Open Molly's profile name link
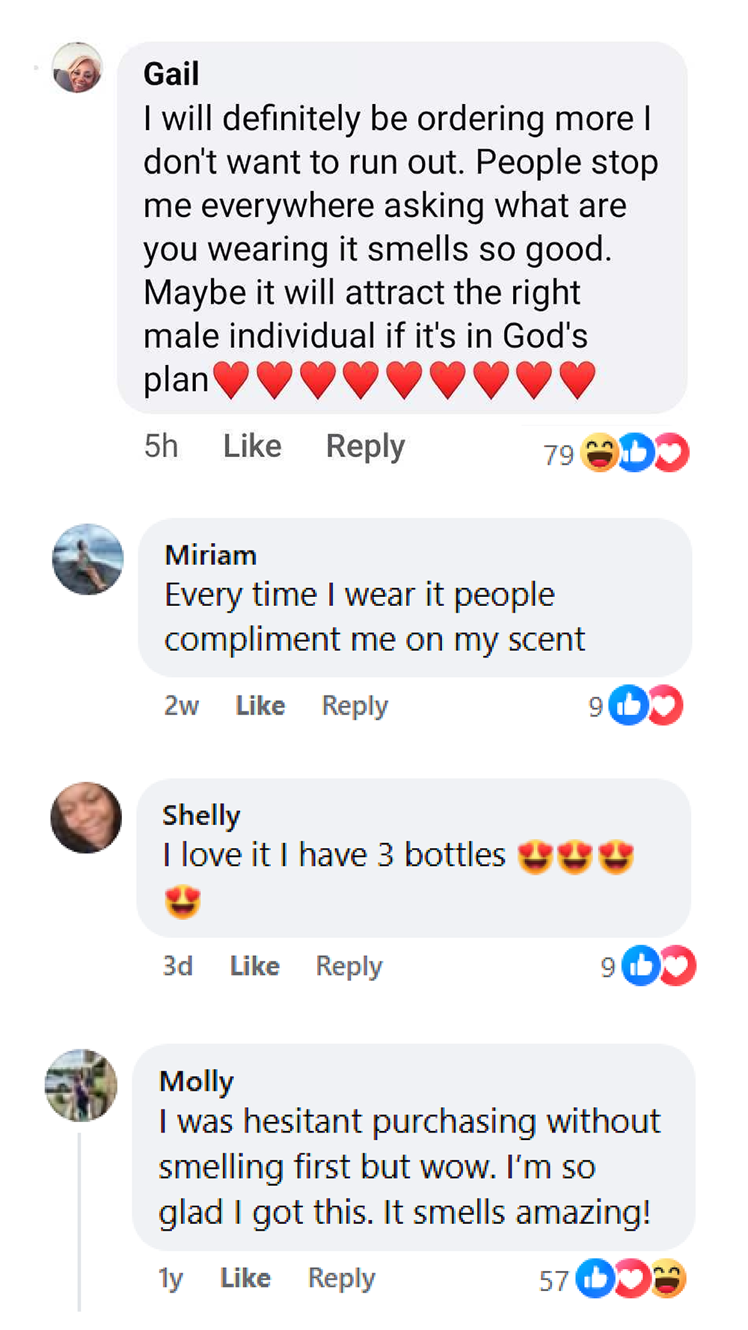748x1330 pixels. pos(196,1082)
